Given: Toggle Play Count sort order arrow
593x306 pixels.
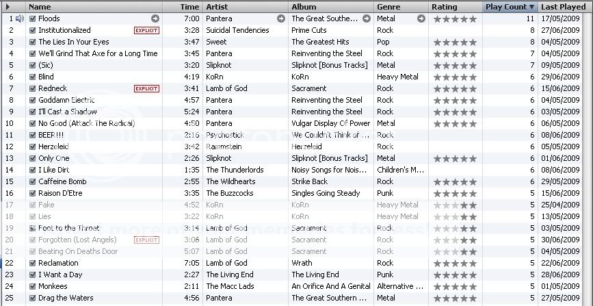Looking at the screenshot, I should 531,7.
